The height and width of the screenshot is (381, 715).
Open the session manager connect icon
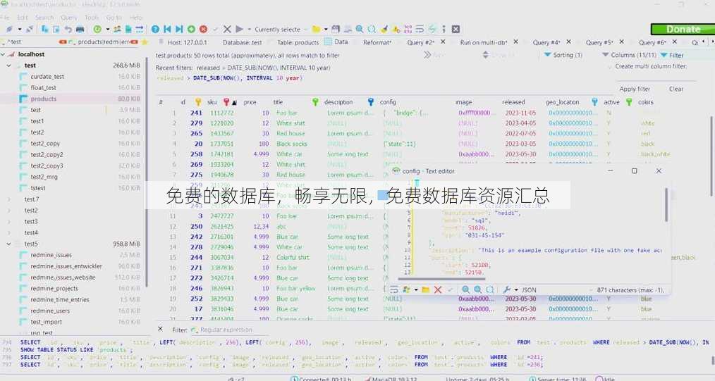tap(9, 29)
